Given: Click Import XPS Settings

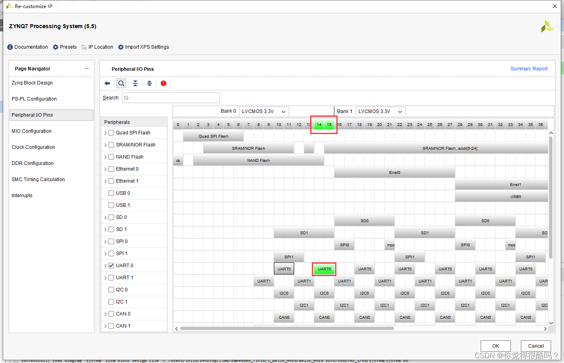Looking at the screenshot, I should click(x=143, y=47).
